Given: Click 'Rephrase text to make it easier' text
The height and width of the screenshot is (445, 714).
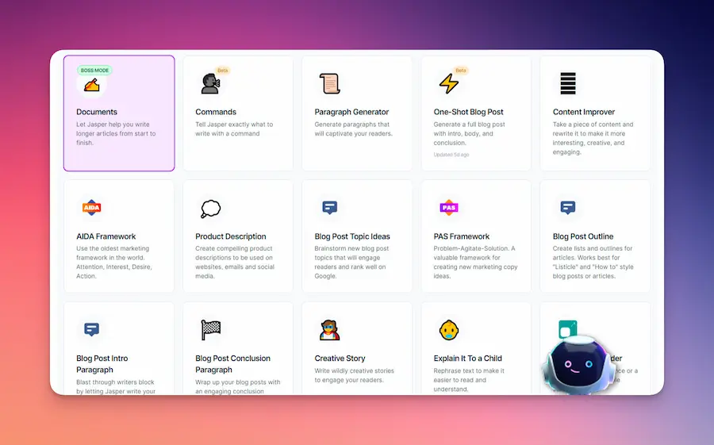Looking at the screenshot, I should click(x=469, y=380).
